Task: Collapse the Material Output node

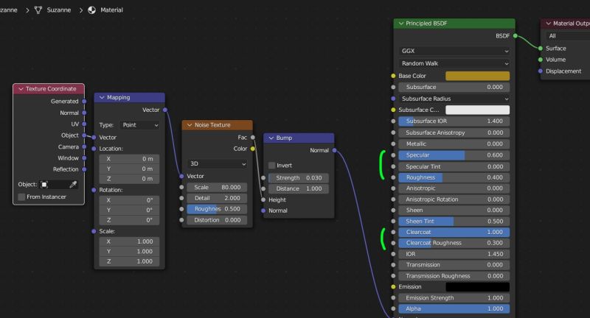Action: (549, 24)
